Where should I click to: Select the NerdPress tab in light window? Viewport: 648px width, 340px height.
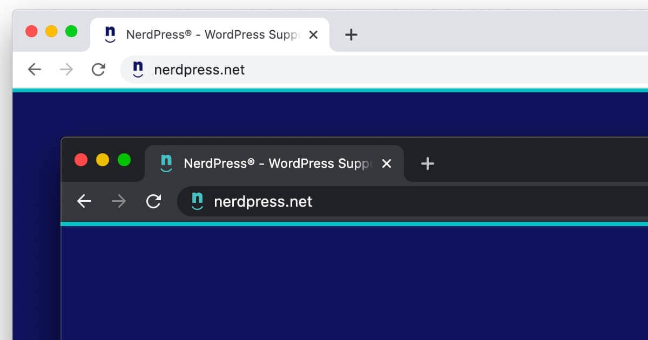tap(211, 35)
